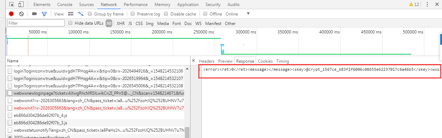Show the request Headers tab
The width and height of the screenshot is (442, 138).
pyautogui.click(x=206, y=61)
